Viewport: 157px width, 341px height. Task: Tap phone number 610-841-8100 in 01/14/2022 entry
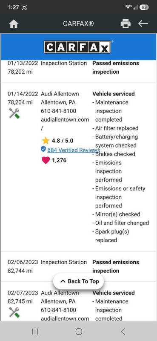pos(58,111)
